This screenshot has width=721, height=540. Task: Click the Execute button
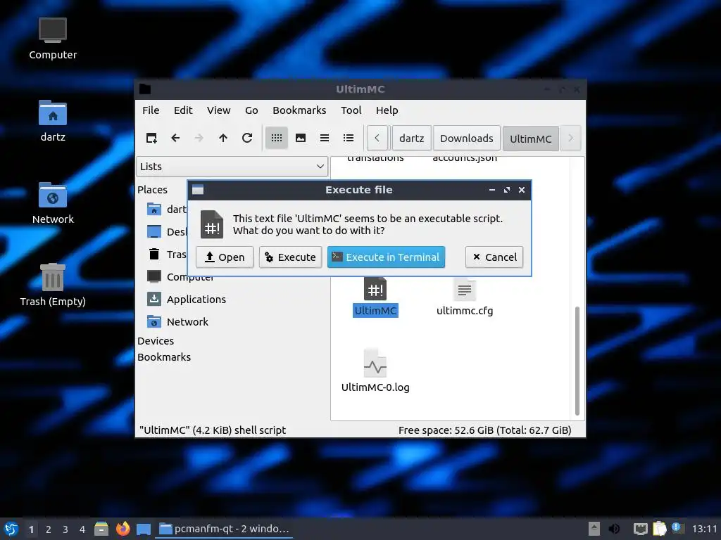click(x=290, y=257)
